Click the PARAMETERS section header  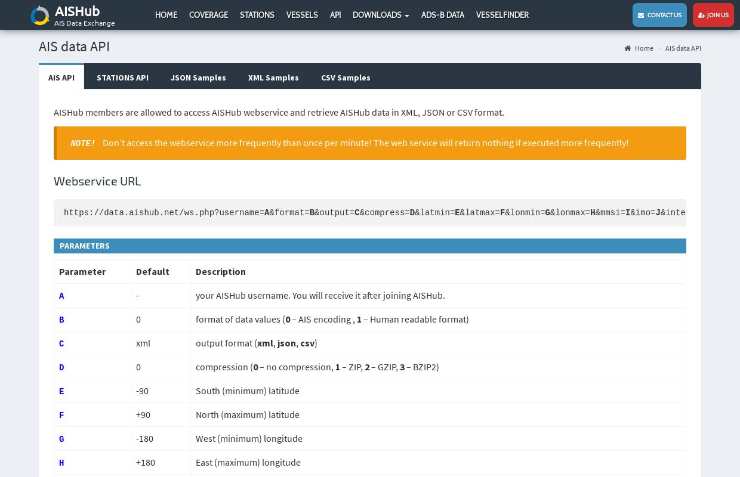click(370, 246)
